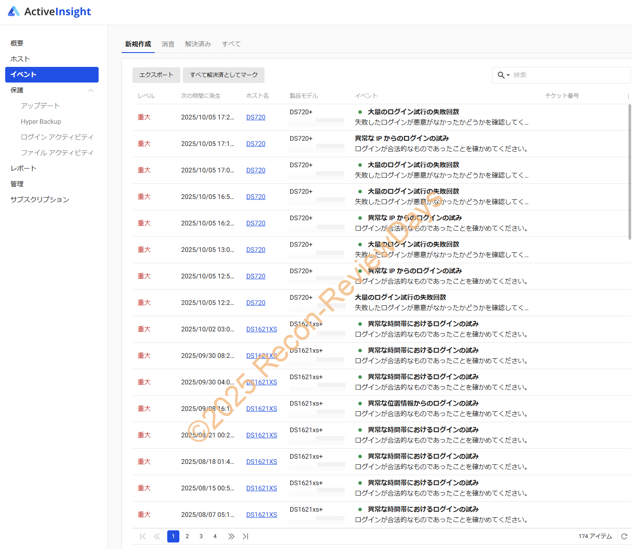Switch to the 消音 tab

pos(168,44)
